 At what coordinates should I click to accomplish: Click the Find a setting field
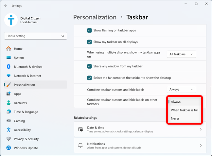(x=36, y=36)
